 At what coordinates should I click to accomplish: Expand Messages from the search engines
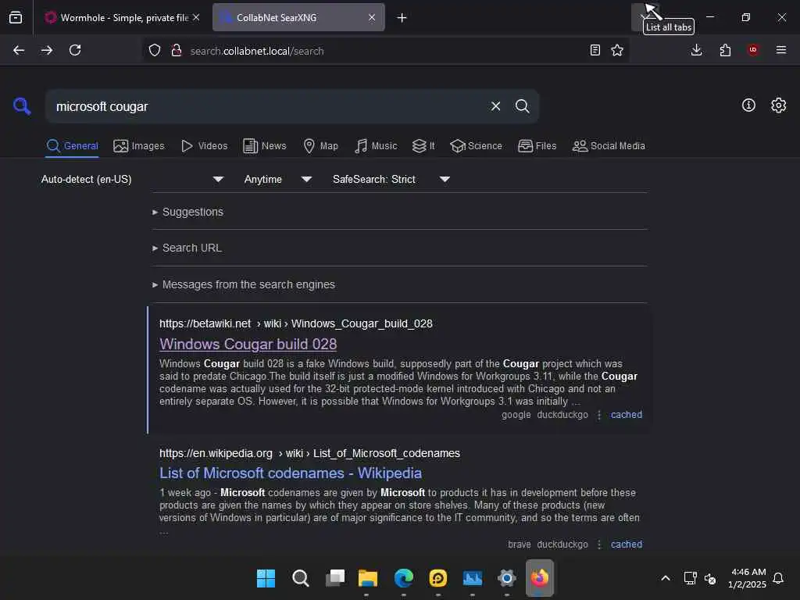[x=244, y=284]
